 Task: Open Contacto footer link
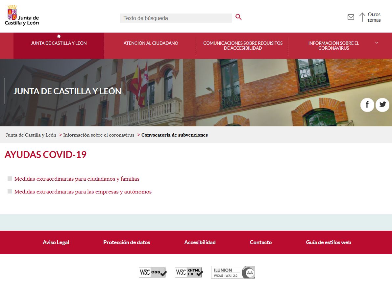[261, 243]
